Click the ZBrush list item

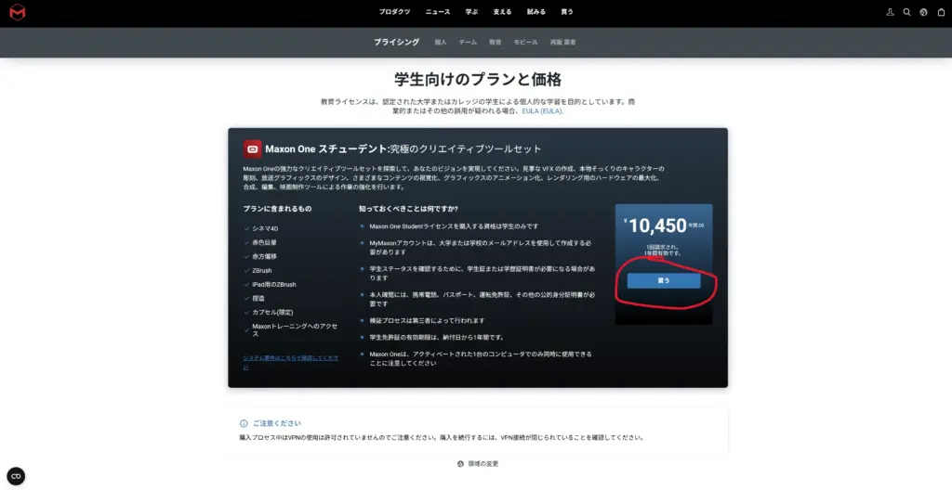(261, 270)
